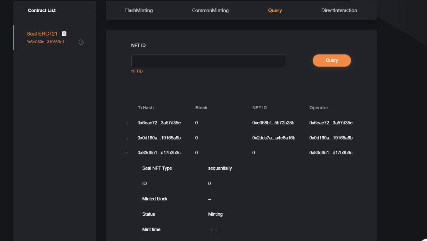
Task: Click TxHash 0x6eae72...3a57d35e in first row
Action: [x=159, y=123]
